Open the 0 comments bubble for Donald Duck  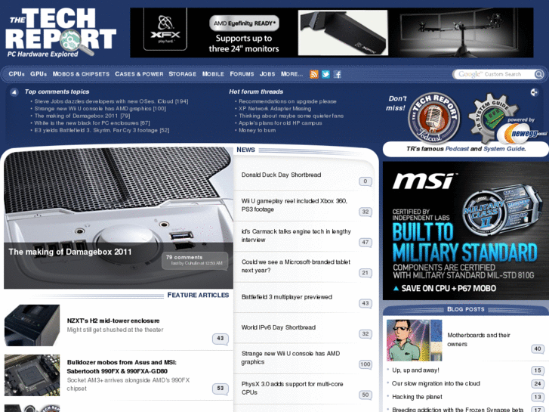(365, 181)
